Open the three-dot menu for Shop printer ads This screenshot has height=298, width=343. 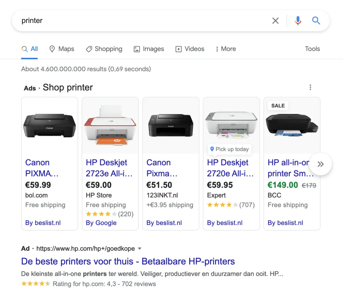click(x=310, y=87)
